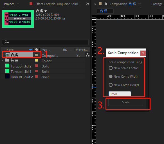Select the New Scale Factor radio option
Viewport: 164px width, 144px height.
pyautogui.click(x=111, y=68)
